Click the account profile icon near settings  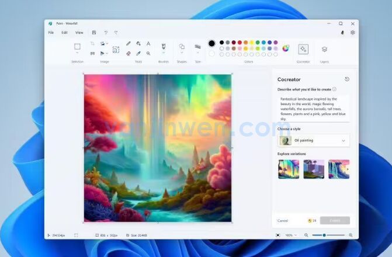(x=342, y=33)
